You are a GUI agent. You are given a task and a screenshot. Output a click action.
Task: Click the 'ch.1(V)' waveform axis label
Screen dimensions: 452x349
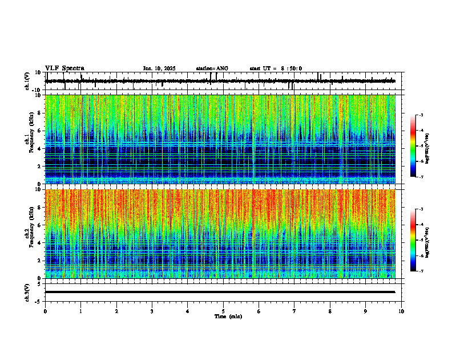[27, 81]
